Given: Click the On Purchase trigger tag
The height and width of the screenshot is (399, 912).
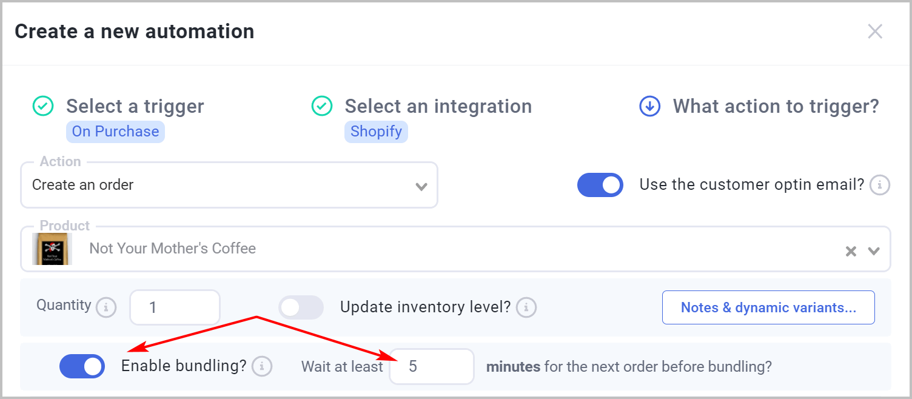Looking at the screenshot, I should pos(115,132).
